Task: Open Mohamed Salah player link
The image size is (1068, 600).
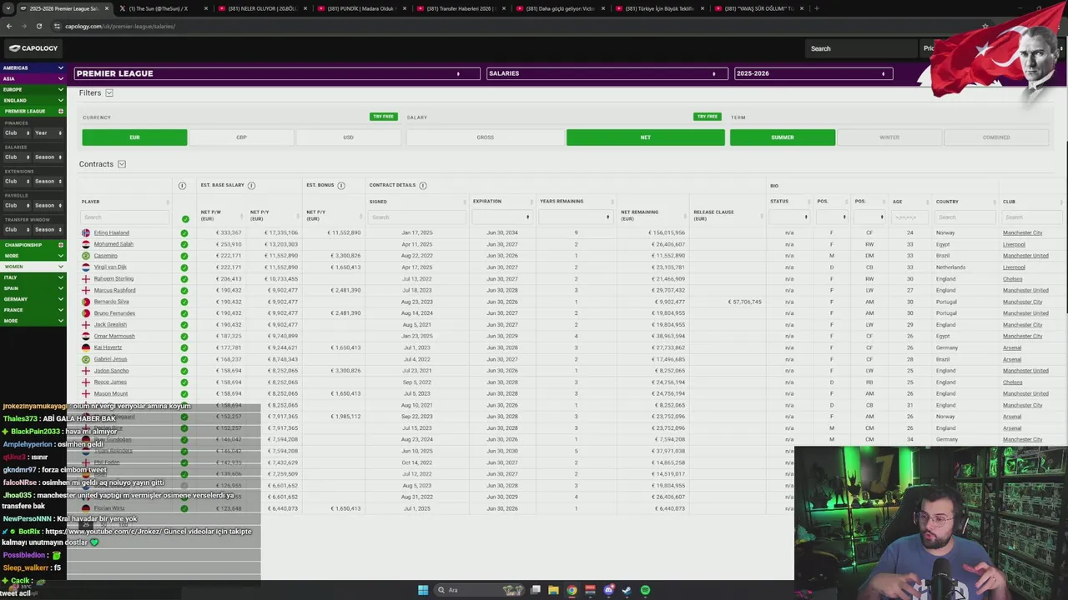Action: point(113,244)
